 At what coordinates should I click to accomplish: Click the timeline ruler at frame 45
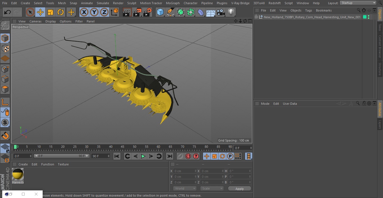tap(123, 147)
